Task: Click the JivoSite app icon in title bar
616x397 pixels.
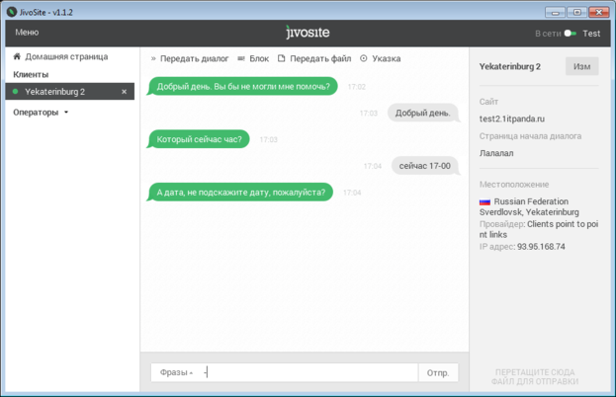Action: click(12, 12)
